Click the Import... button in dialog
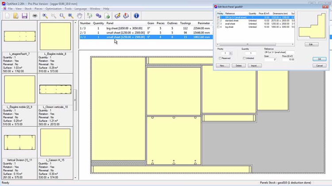This screenshot has width=332, height=186. click(255, 66)
